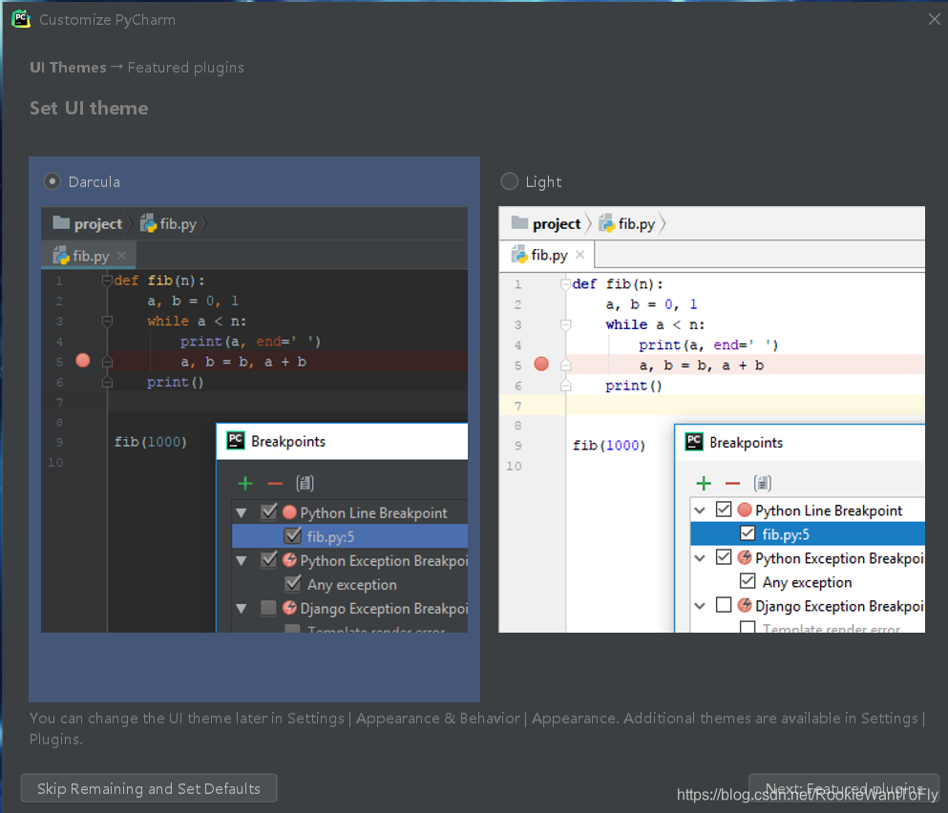Click fib.py breadcrumb icon in Light preview
Viewport: 948px width, 813px height.
pyautogui.click(x=606, y=223)
